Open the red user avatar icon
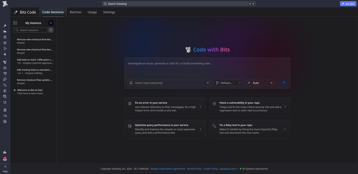Viewport: 358px width, 174px height. tap(5, 159)
